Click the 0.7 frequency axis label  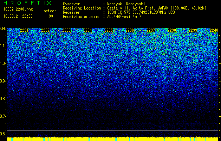[3, 116]
